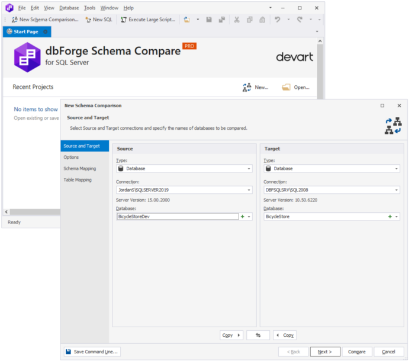Click New... in Recent Projects
The image size is (412, 364).
point(255,87)
